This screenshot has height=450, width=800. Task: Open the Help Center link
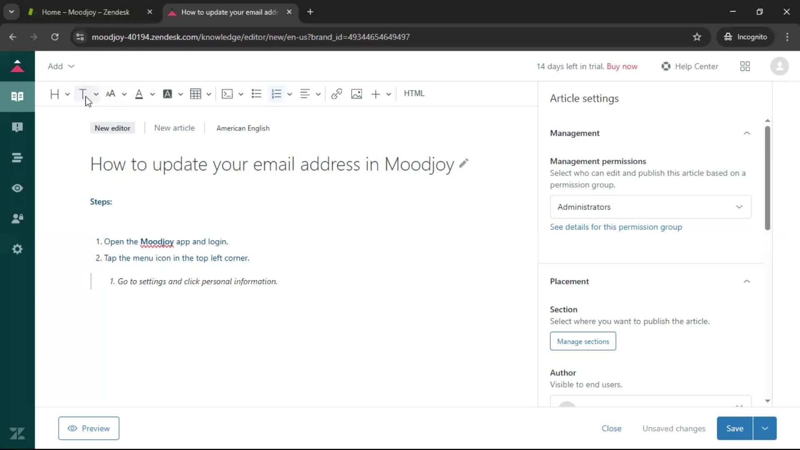690,66
